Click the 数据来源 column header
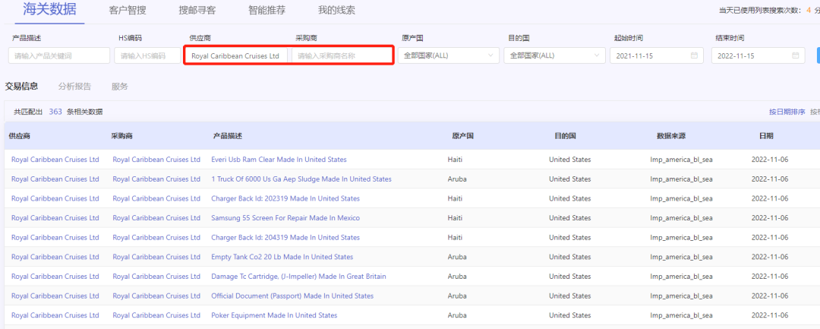Screen dimensions: 820x329 (x=671, y=135)
